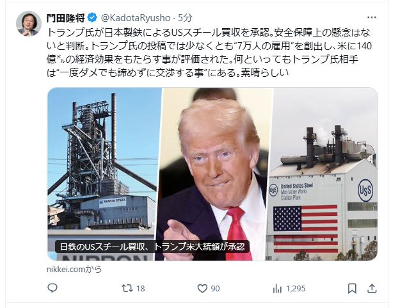
Task: Click the United States Steel building photo
Action: coord(323,174)
